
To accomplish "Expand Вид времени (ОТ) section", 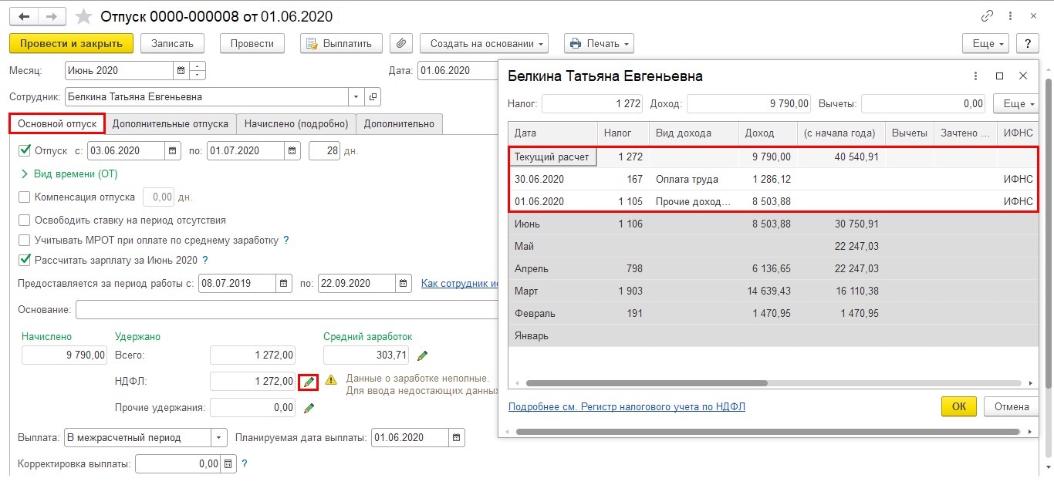I will (69, 174).
